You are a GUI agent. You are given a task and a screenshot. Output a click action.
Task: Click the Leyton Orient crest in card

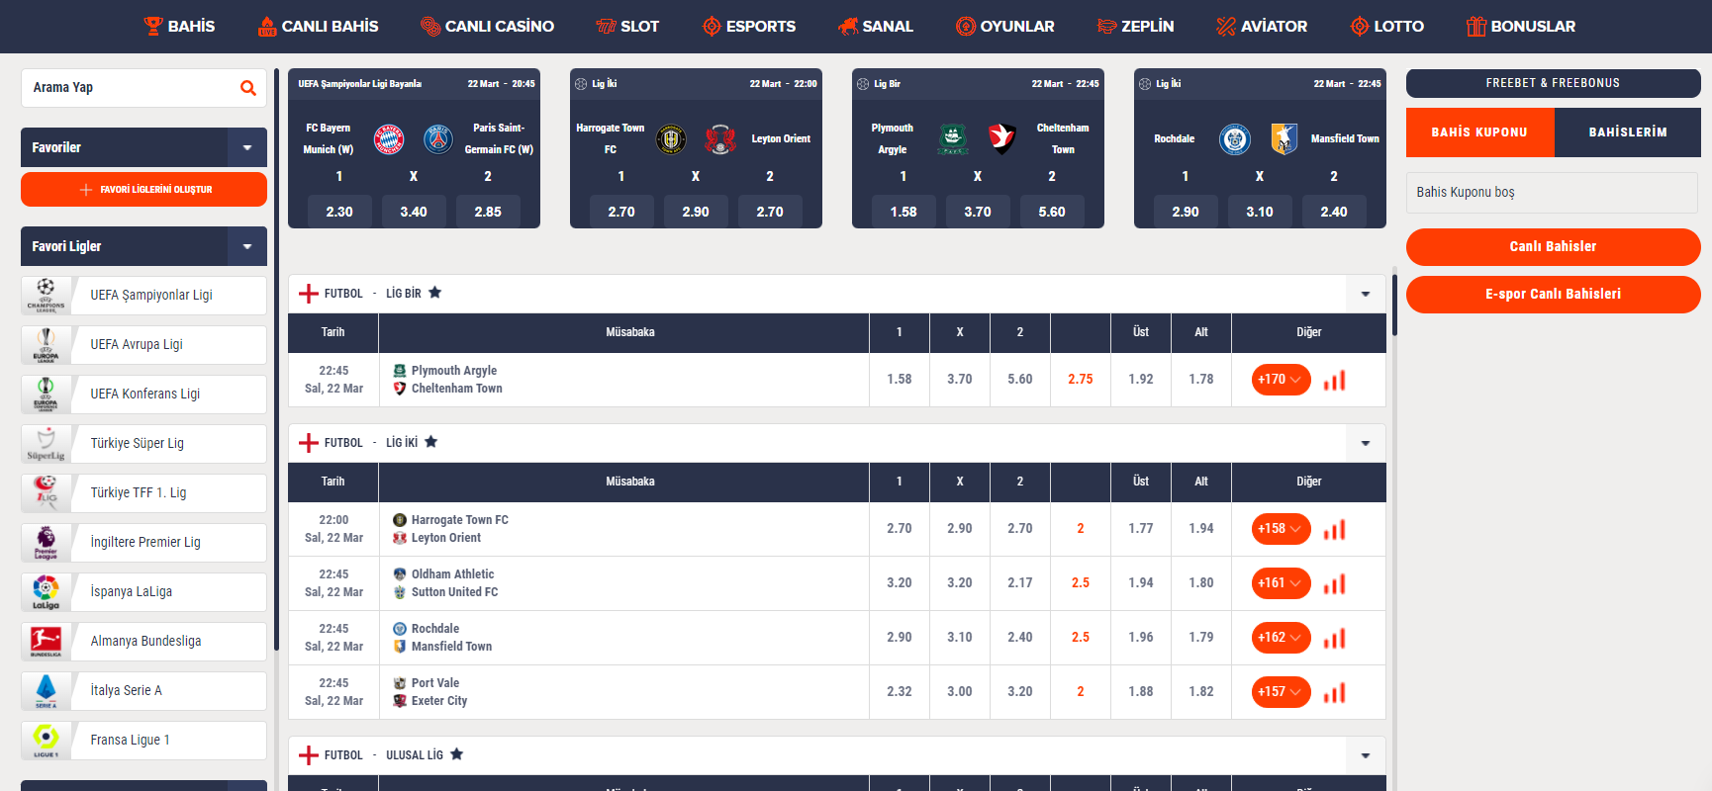pos(720,139)
